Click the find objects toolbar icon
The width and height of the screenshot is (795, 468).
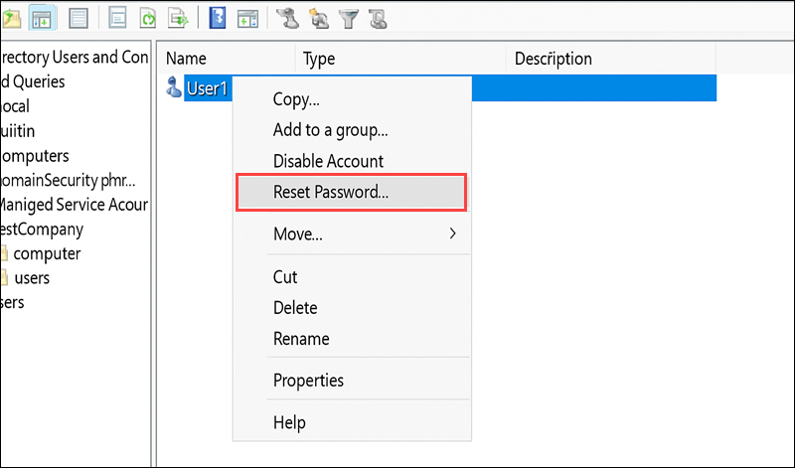(379, 19)
